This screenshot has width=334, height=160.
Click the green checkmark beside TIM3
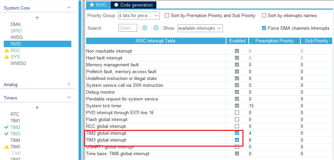(x=7, y=134)
